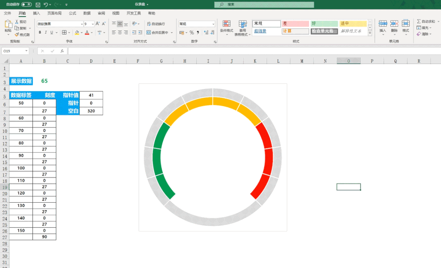Toggle Italic formatting button
441x268 pixels.
click(47, 33)
